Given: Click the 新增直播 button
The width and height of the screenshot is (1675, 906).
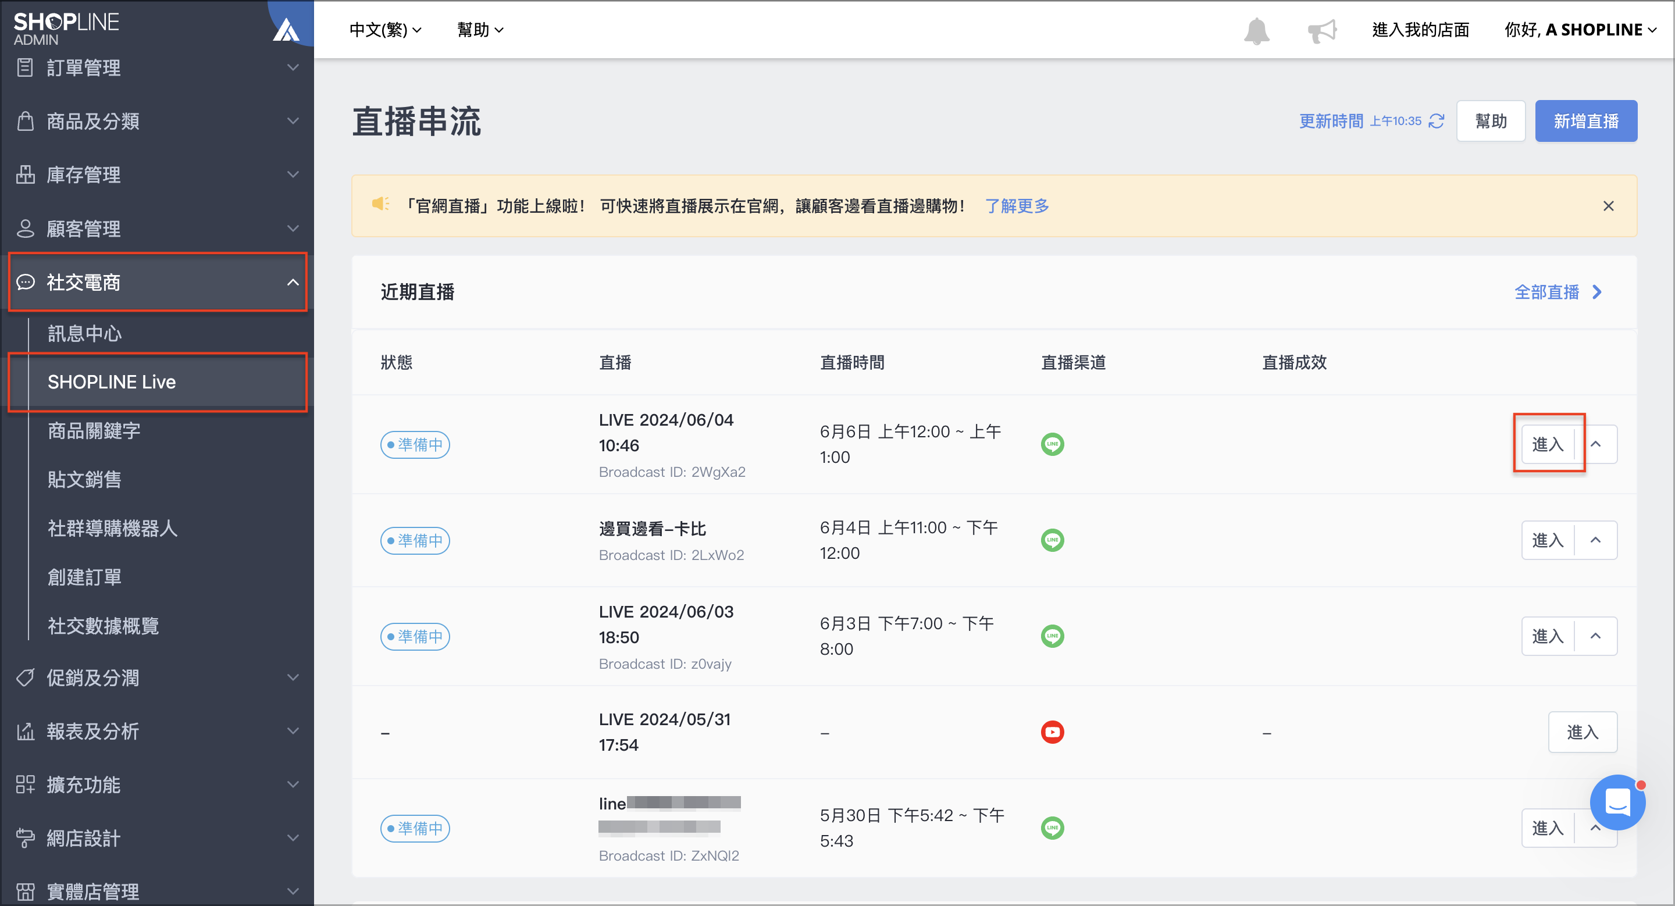Looking at the screenshot, I should [1586, 121].
